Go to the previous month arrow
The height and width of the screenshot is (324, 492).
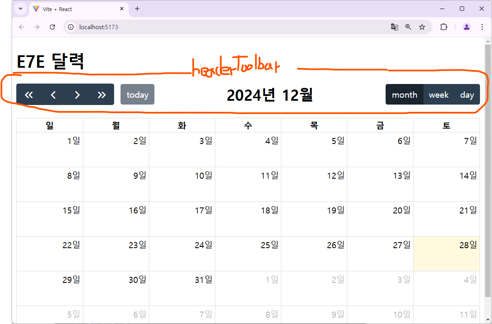(x=53, y=95)
